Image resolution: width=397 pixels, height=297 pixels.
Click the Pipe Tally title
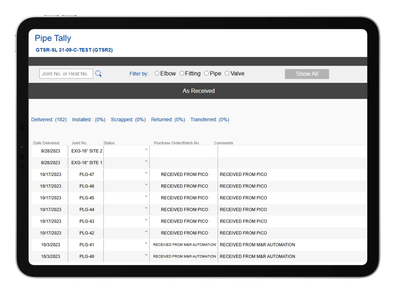53,38
